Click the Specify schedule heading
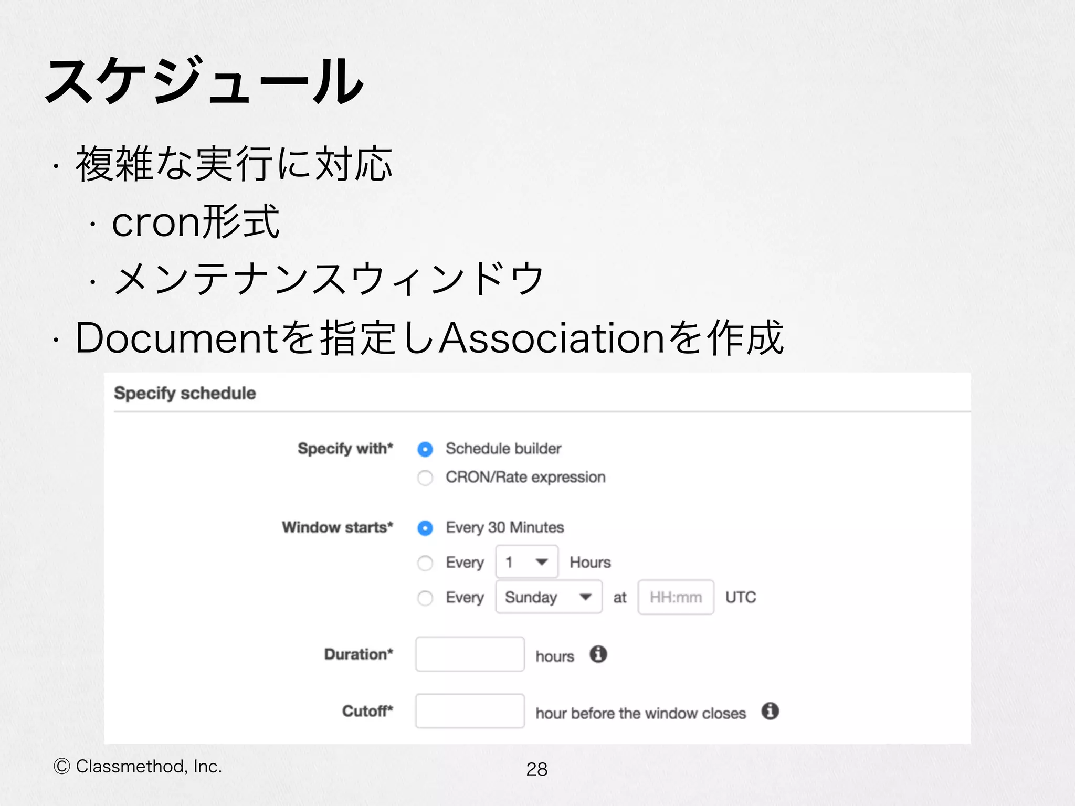Screen dimensions: 1075x806 [x=185, y=394]
